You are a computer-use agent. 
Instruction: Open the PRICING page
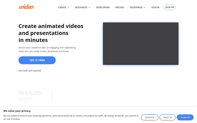(120, 7)
